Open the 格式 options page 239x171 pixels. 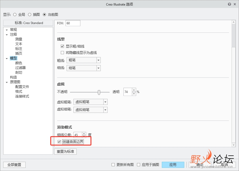pyautogui.click(x=19, y=91)
